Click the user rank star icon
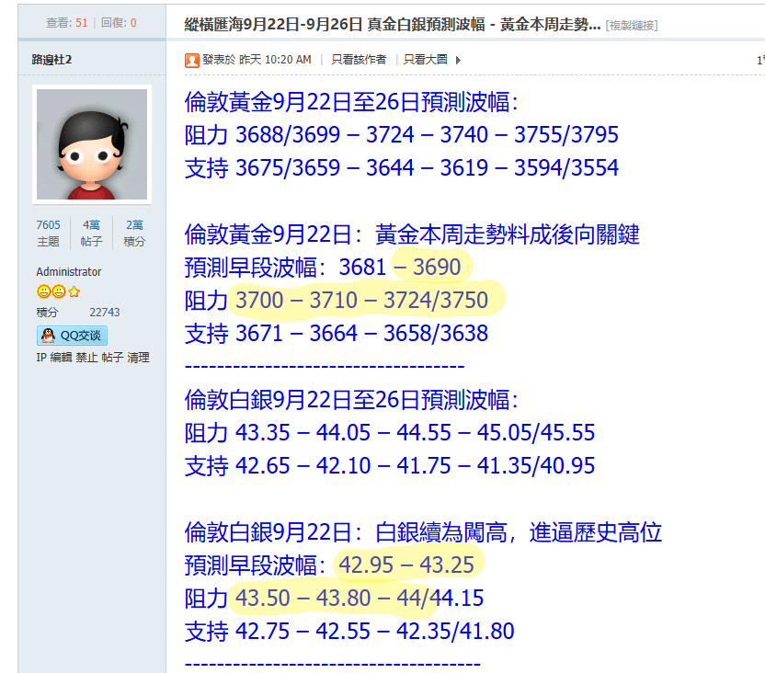 coord(74,292)
